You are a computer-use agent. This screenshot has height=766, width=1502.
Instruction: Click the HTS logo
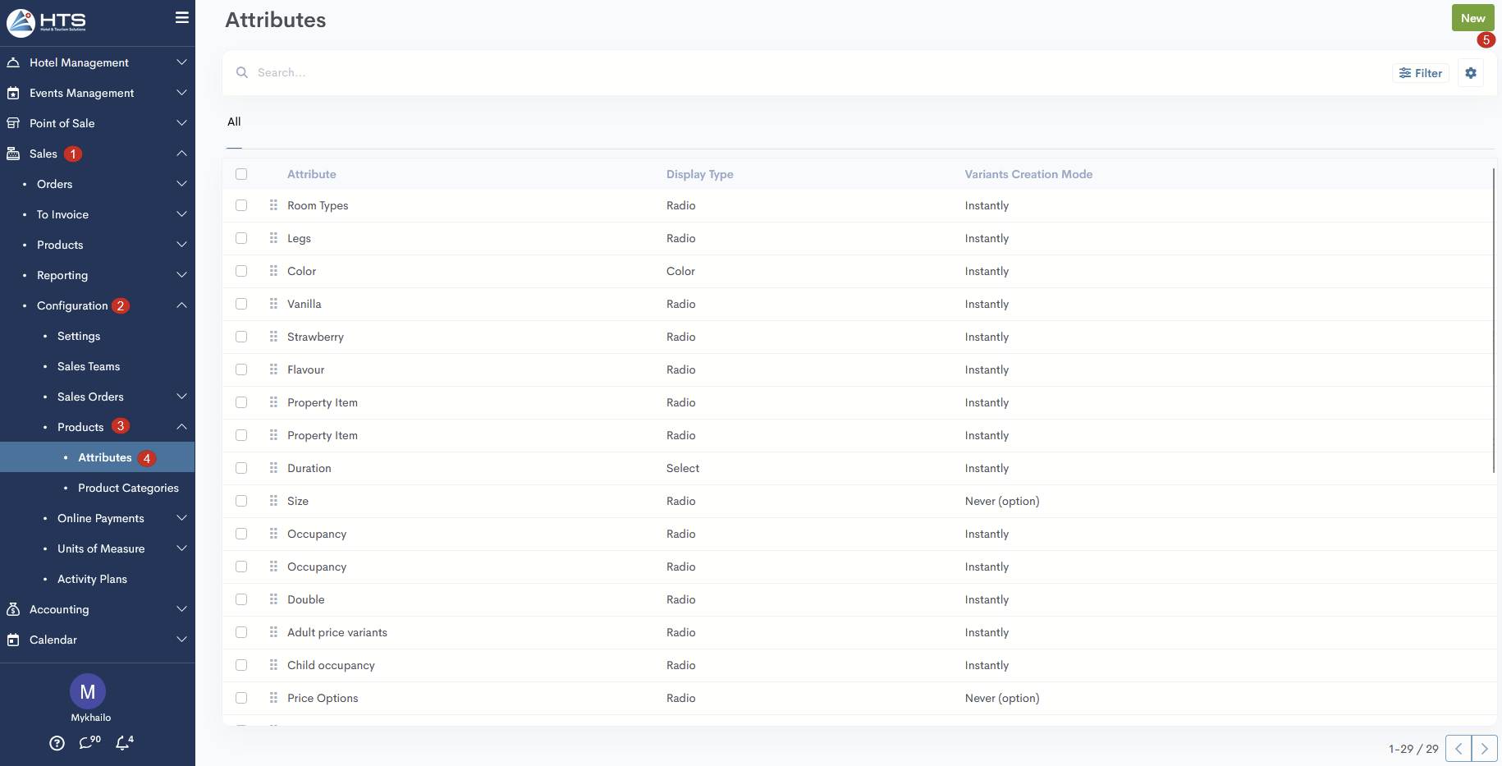pos(47,22)
